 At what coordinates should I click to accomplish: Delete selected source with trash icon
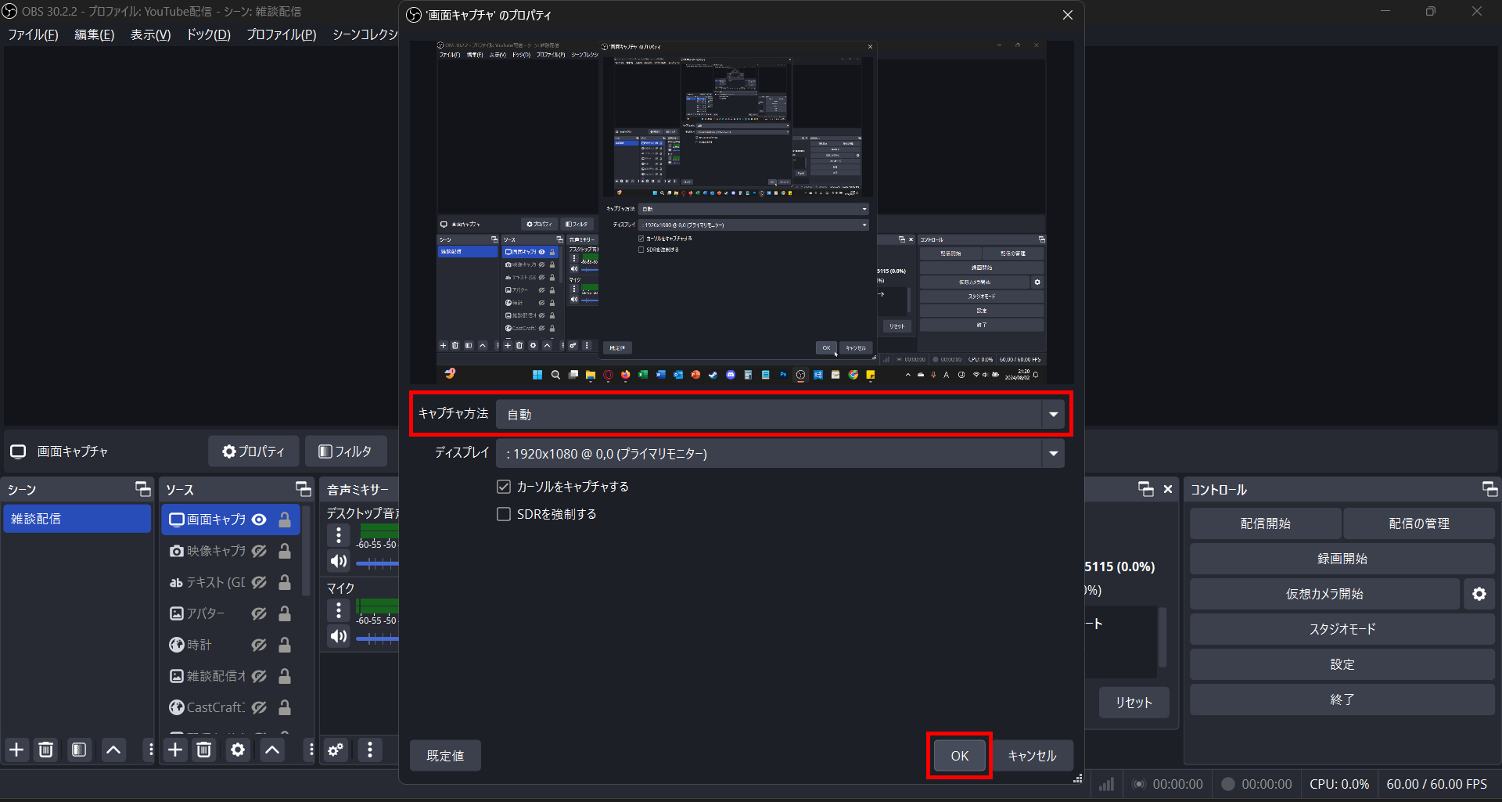[x=204, y=750]
